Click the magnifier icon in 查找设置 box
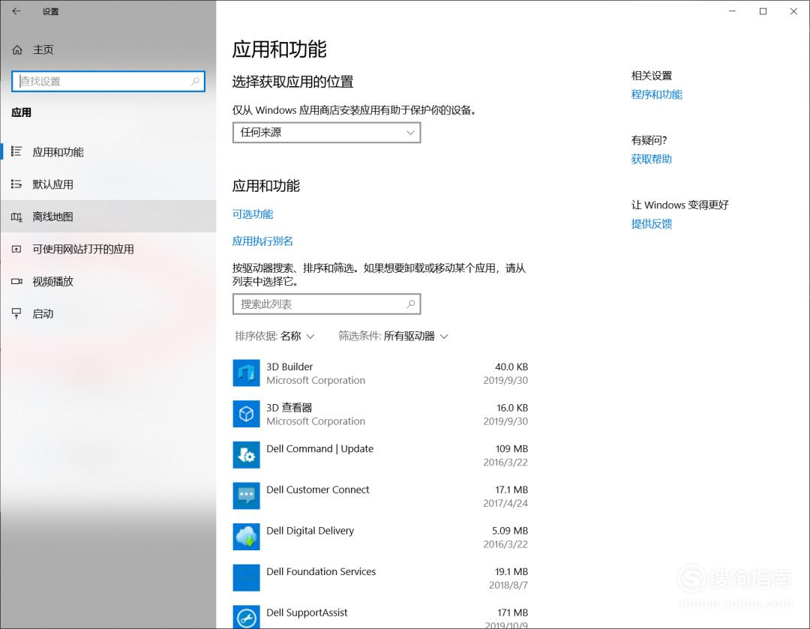This screenshot has height=629, width=810. (x=195, y=81)
